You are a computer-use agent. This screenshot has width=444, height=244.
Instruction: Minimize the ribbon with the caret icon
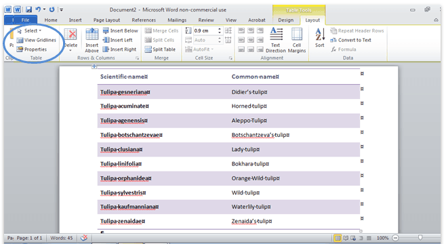click(436, 20)
